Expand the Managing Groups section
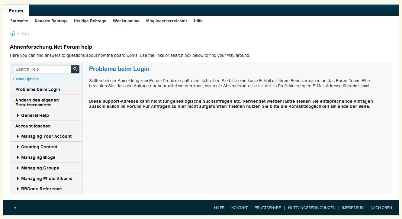Viewport: 402px width, 219px height. click(x=40, y=168)
